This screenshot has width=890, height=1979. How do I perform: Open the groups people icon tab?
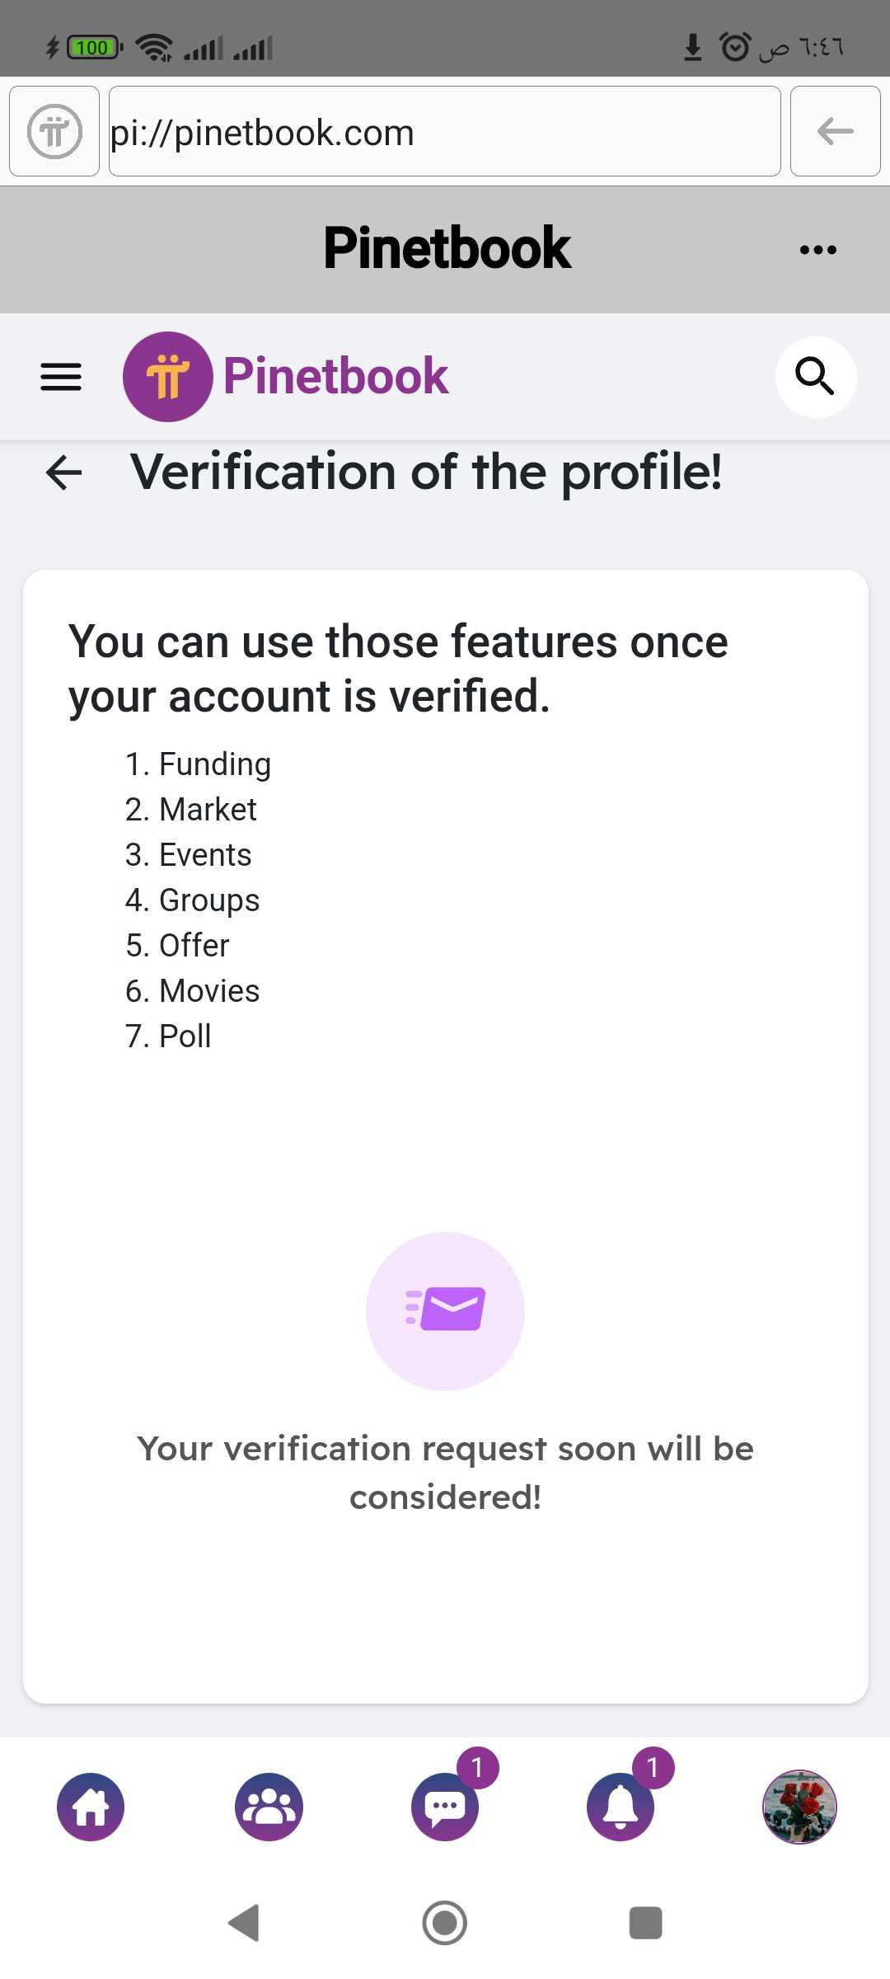pos(269,1807)
